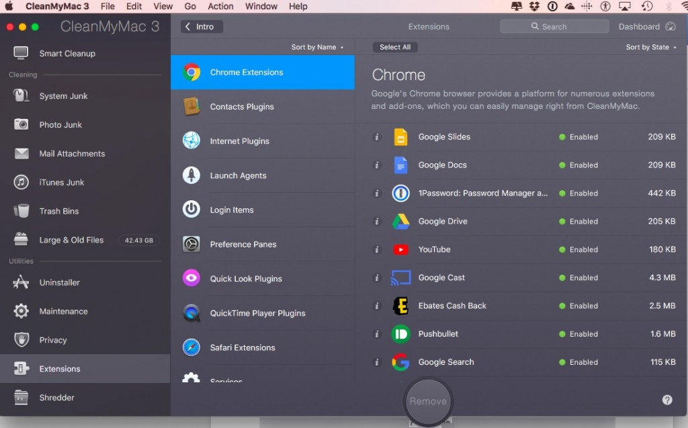The height and width of the screenshot is (428, 688).
Task: Show info for Ebates Cash Back
Action: 376,306
